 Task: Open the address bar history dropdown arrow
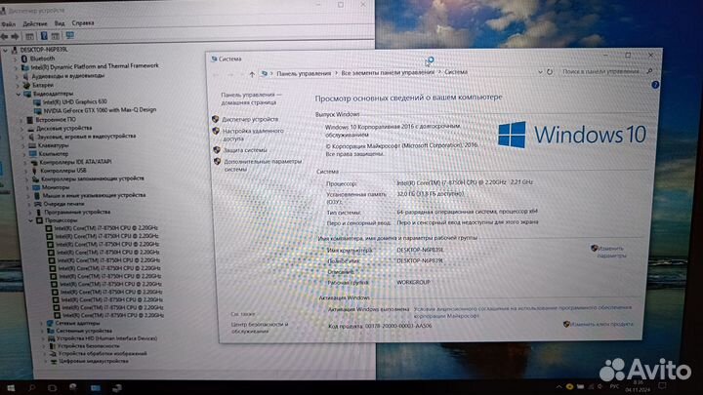click(x=540, y=71)
